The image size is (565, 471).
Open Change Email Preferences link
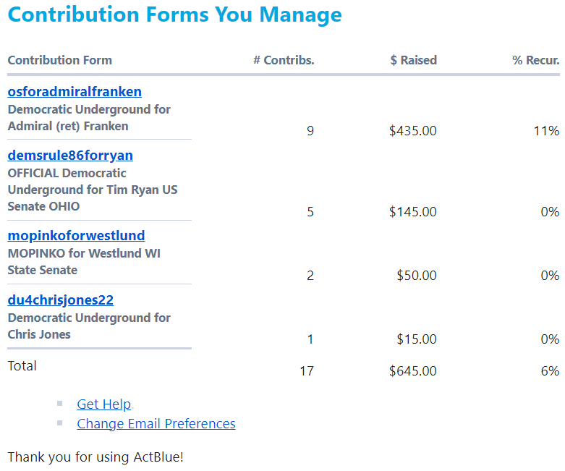(x=156, y=423)
